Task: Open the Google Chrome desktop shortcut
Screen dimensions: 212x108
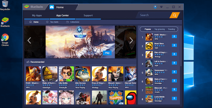Action: [x=5, y=40]
